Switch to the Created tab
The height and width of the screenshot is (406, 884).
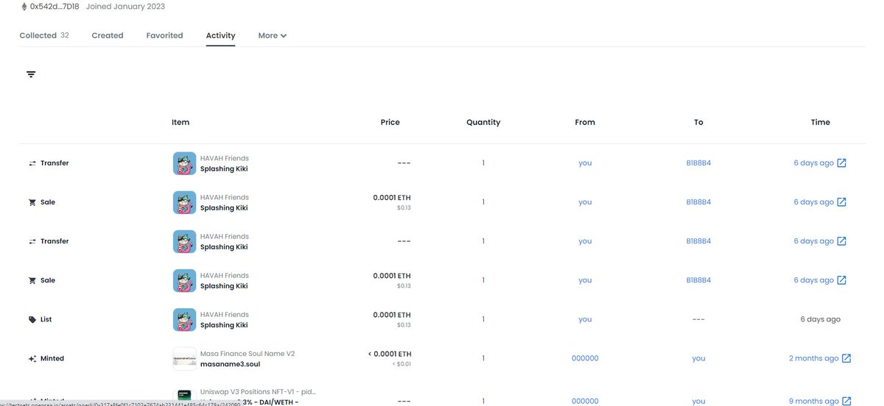108,35
